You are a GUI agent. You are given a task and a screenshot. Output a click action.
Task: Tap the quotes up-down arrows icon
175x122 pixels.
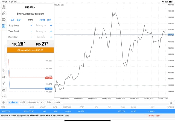4,13
